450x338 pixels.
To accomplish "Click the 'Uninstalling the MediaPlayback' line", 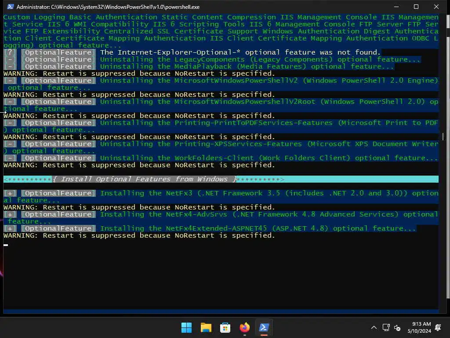I will pyautogui.click(x=199, y=66).
